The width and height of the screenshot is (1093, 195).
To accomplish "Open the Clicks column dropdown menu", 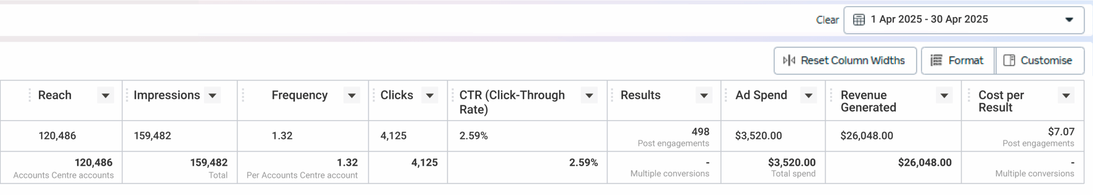I will tap(430, 95).
